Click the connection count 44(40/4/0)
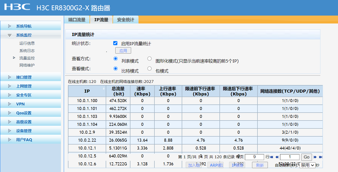 pos(290,148)
